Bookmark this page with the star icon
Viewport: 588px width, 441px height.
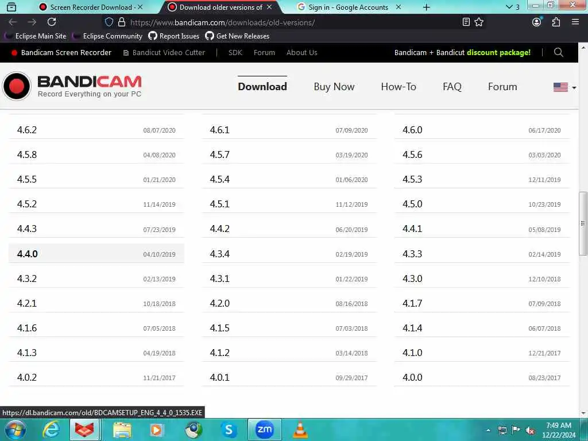(479, 22)
